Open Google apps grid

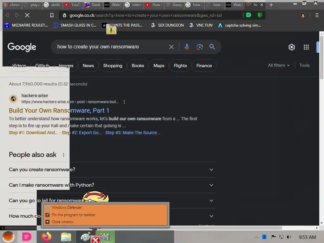click(x=306, y=47)
